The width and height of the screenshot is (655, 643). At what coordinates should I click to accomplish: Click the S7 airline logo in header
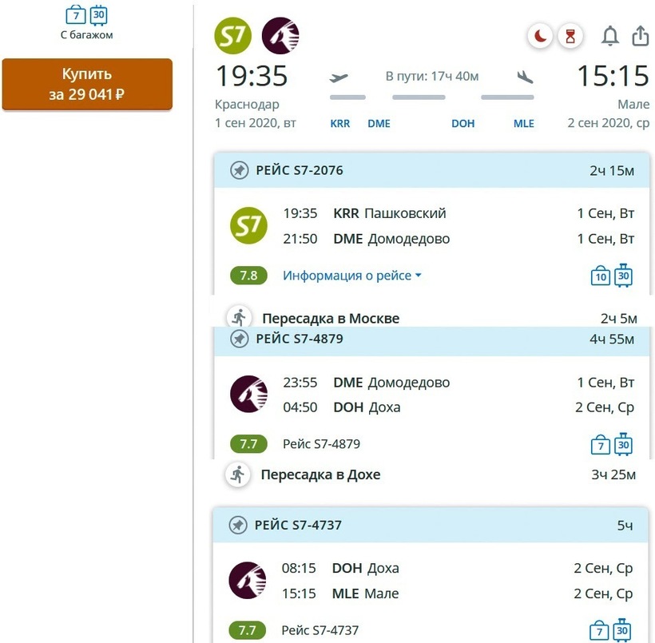[x=233, y=36]
